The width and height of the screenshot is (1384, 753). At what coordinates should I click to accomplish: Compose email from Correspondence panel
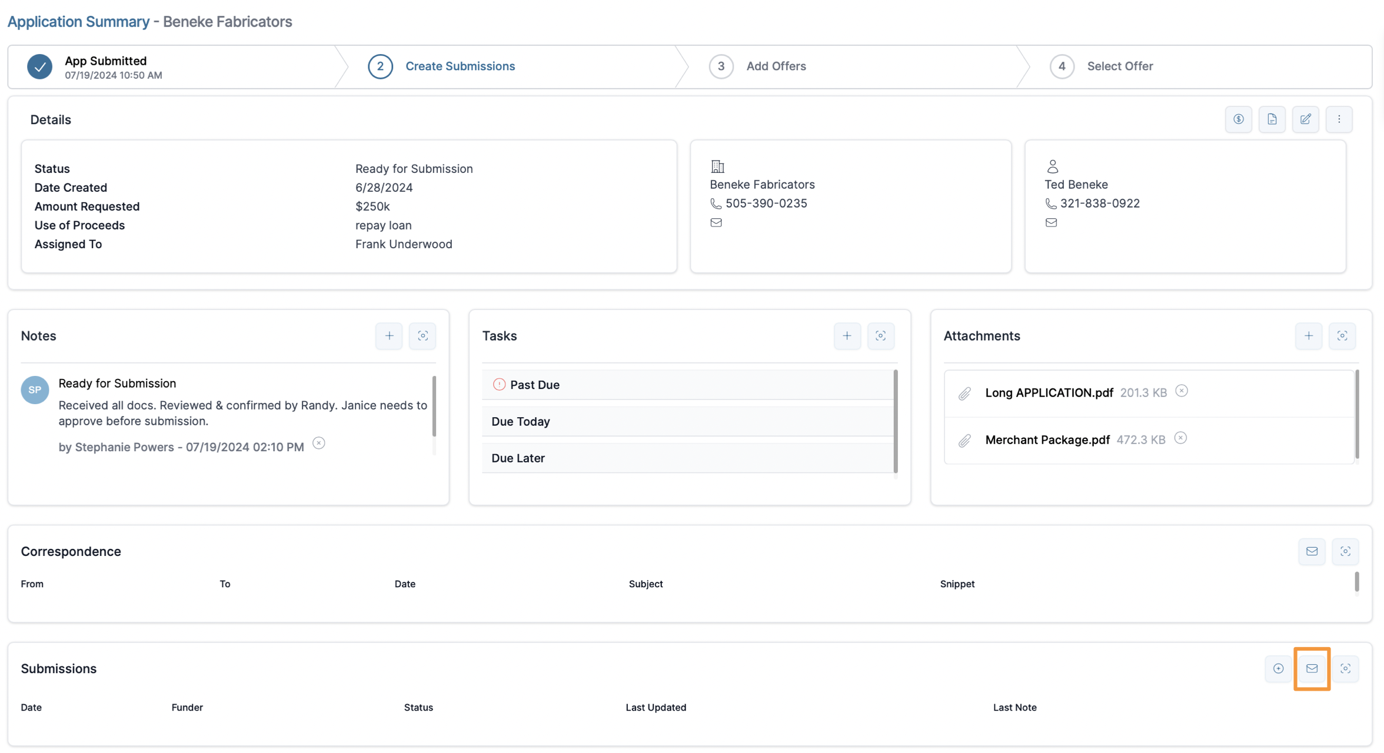coord(1312,551)
